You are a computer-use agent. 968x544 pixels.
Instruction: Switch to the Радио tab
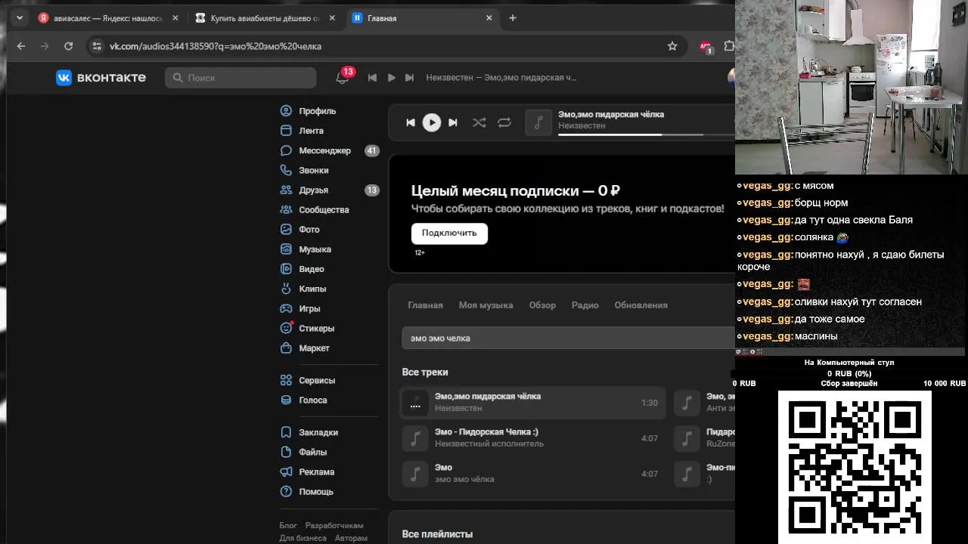point(585,305)
